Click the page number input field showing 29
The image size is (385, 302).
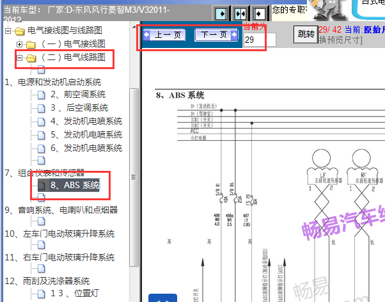260,40
